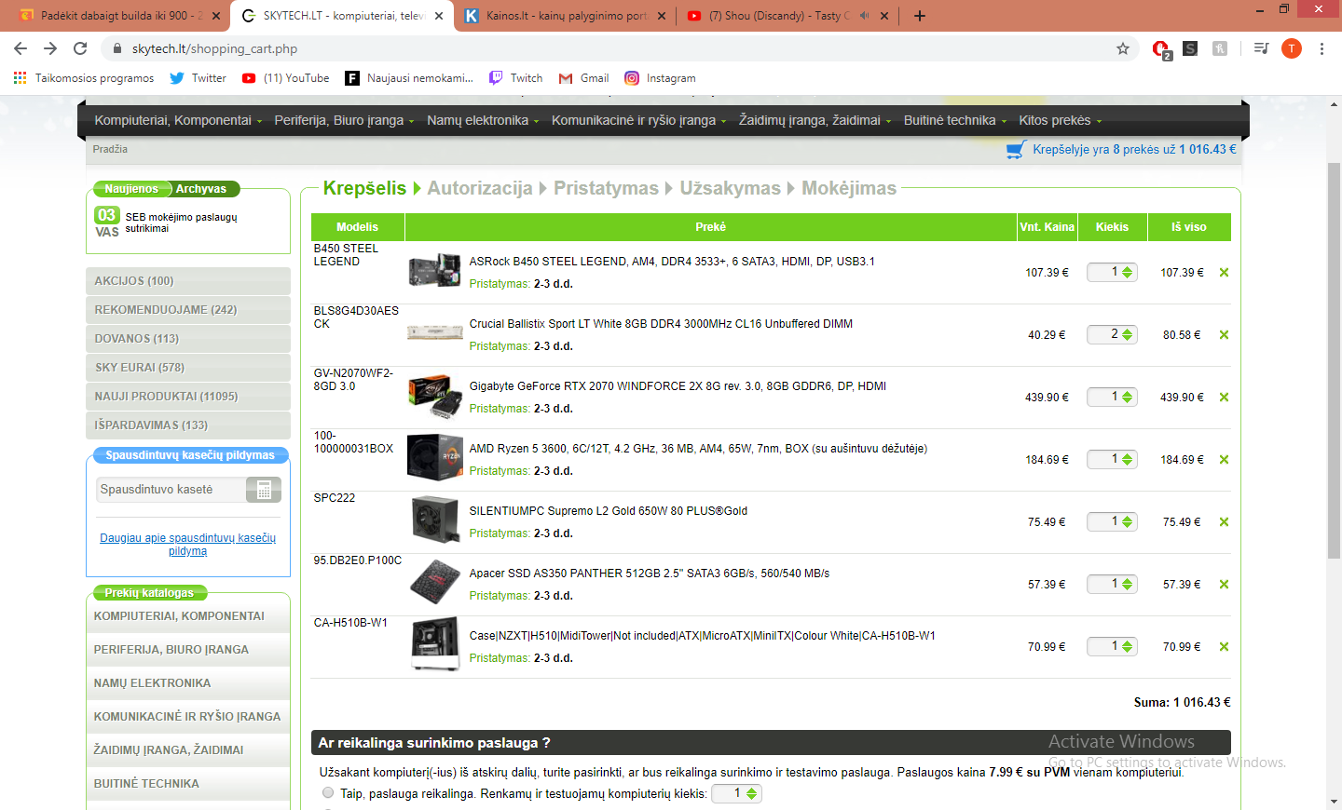Open NZXT H510 case thumbnail

(x=435, y=644)
